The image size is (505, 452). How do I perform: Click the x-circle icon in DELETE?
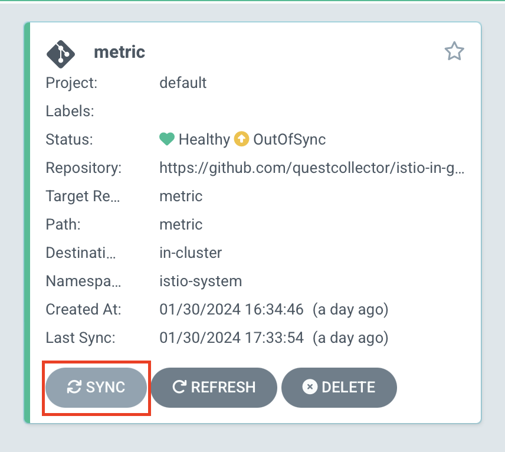310,387
